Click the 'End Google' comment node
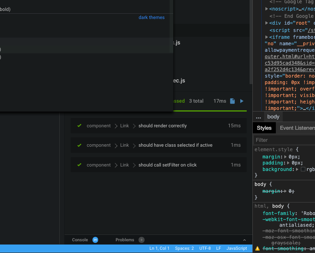This screenshot has height=253, width=315. tap(292, 16)
